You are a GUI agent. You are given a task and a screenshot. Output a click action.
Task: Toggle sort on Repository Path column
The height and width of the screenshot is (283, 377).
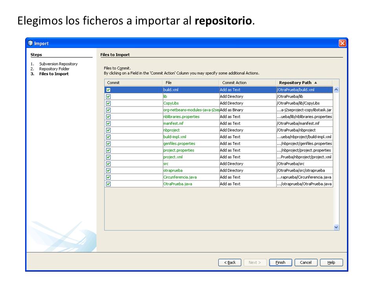[x=304, y=83]
